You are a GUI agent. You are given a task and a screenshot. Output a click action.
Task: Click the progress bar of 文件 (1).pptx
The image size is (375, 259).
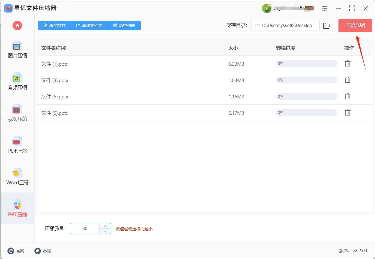point(307,64)
